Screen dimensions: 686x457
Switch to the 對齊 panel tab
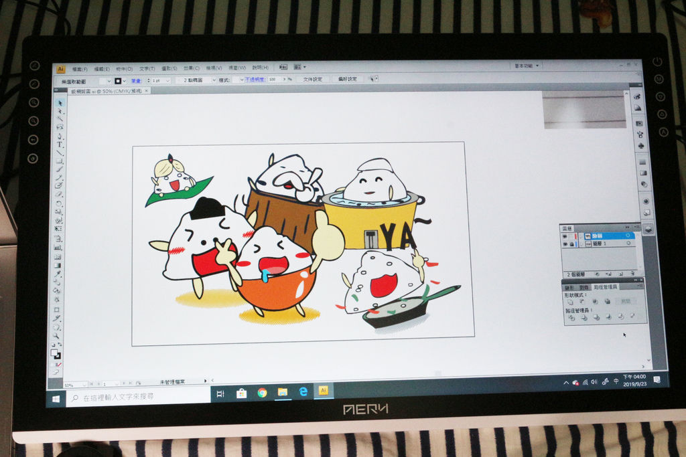tap(584, 288)
